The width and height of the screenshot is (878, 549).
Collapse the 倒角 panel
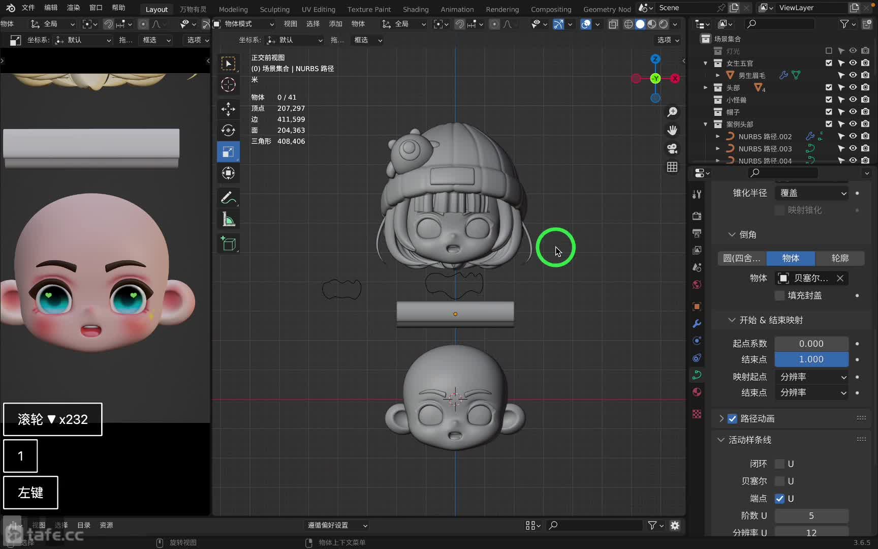click(x=732, y=234)
